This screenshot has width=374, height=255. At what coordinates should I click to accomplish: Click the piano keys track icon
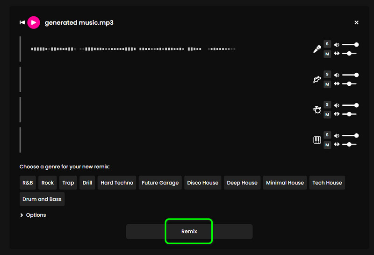point(317,140)
